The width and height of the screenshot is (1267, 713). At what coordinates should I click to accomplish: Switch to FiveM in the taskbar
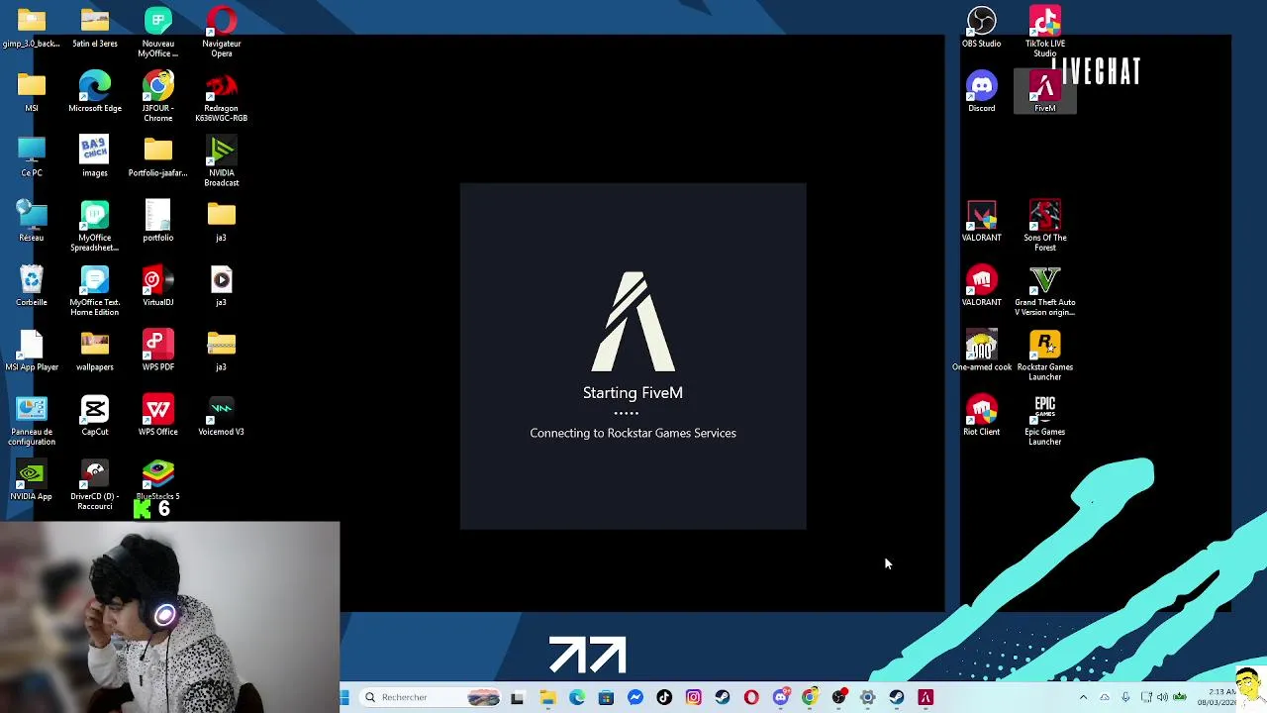point(926,697)
